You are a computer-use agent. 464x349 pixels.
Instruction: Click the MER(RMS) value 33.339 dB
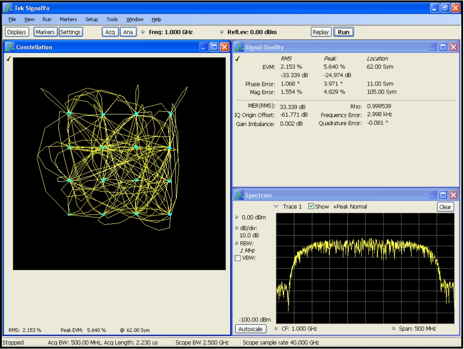click(x=293, y=107)
